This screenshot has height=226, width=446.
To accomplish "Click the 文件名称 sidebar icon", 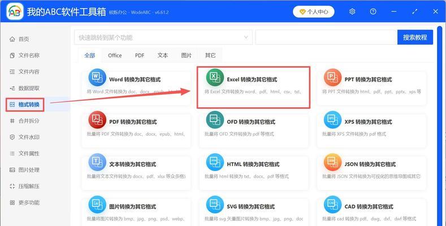I will (12, 55).
